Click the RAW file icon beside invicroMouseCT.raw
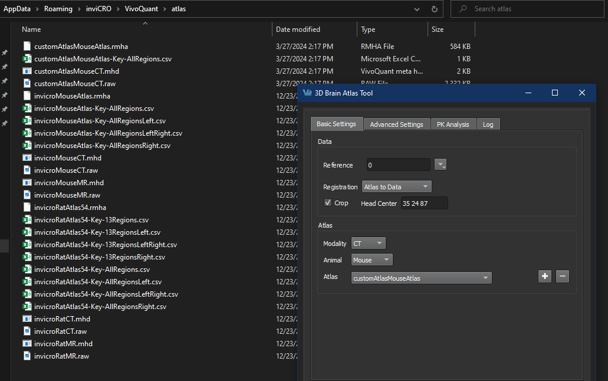The image size is (608, 381). point(27,170)
